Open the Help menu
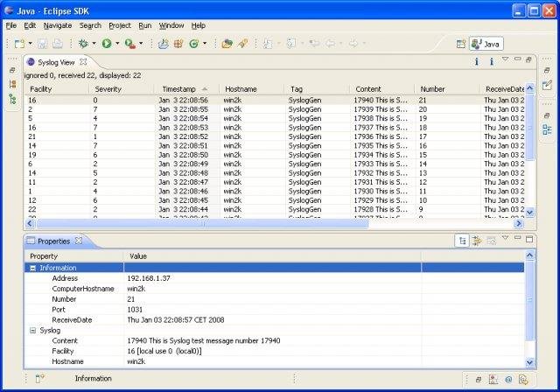This screenshot has width=560, height=392. (199, 25)
